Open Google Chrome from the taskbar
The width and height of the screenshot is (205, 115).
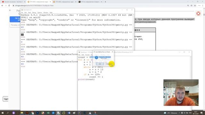(32, 113)
